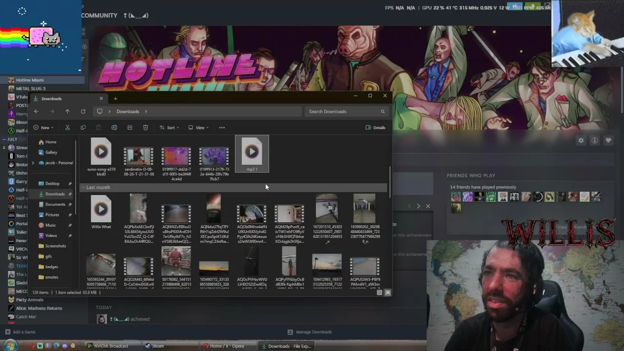
Task: Open Steam game info icon
Action: click(x=594, y=140)
